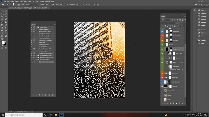Play the selected action
Viewport: 209px width, 117px height.
click(x=42, y=95)
